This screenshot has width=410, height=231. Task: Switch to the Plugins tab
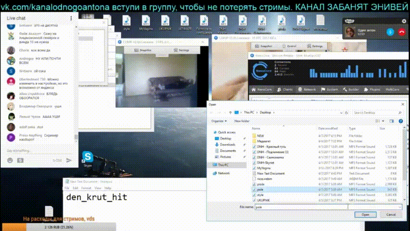(x=372, y=90)
